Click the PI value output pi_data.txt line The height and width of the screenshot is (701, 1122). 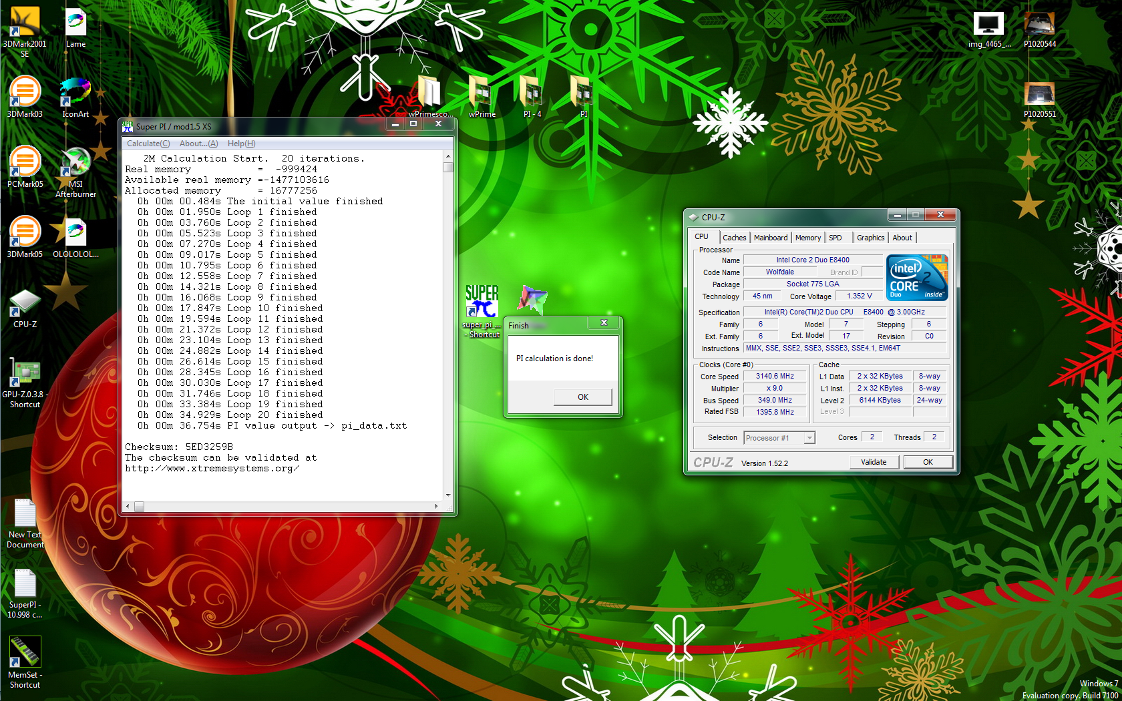272,426
